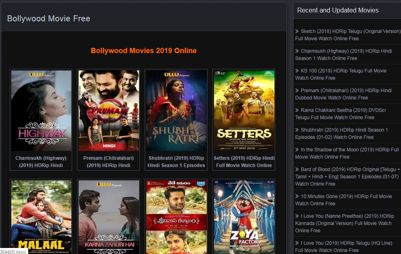This screenshot has height=254, width=401.
Task: Open the Charmsukh Highway poster thumbnail
Action: pyautogui.click(x=41, y=110)
